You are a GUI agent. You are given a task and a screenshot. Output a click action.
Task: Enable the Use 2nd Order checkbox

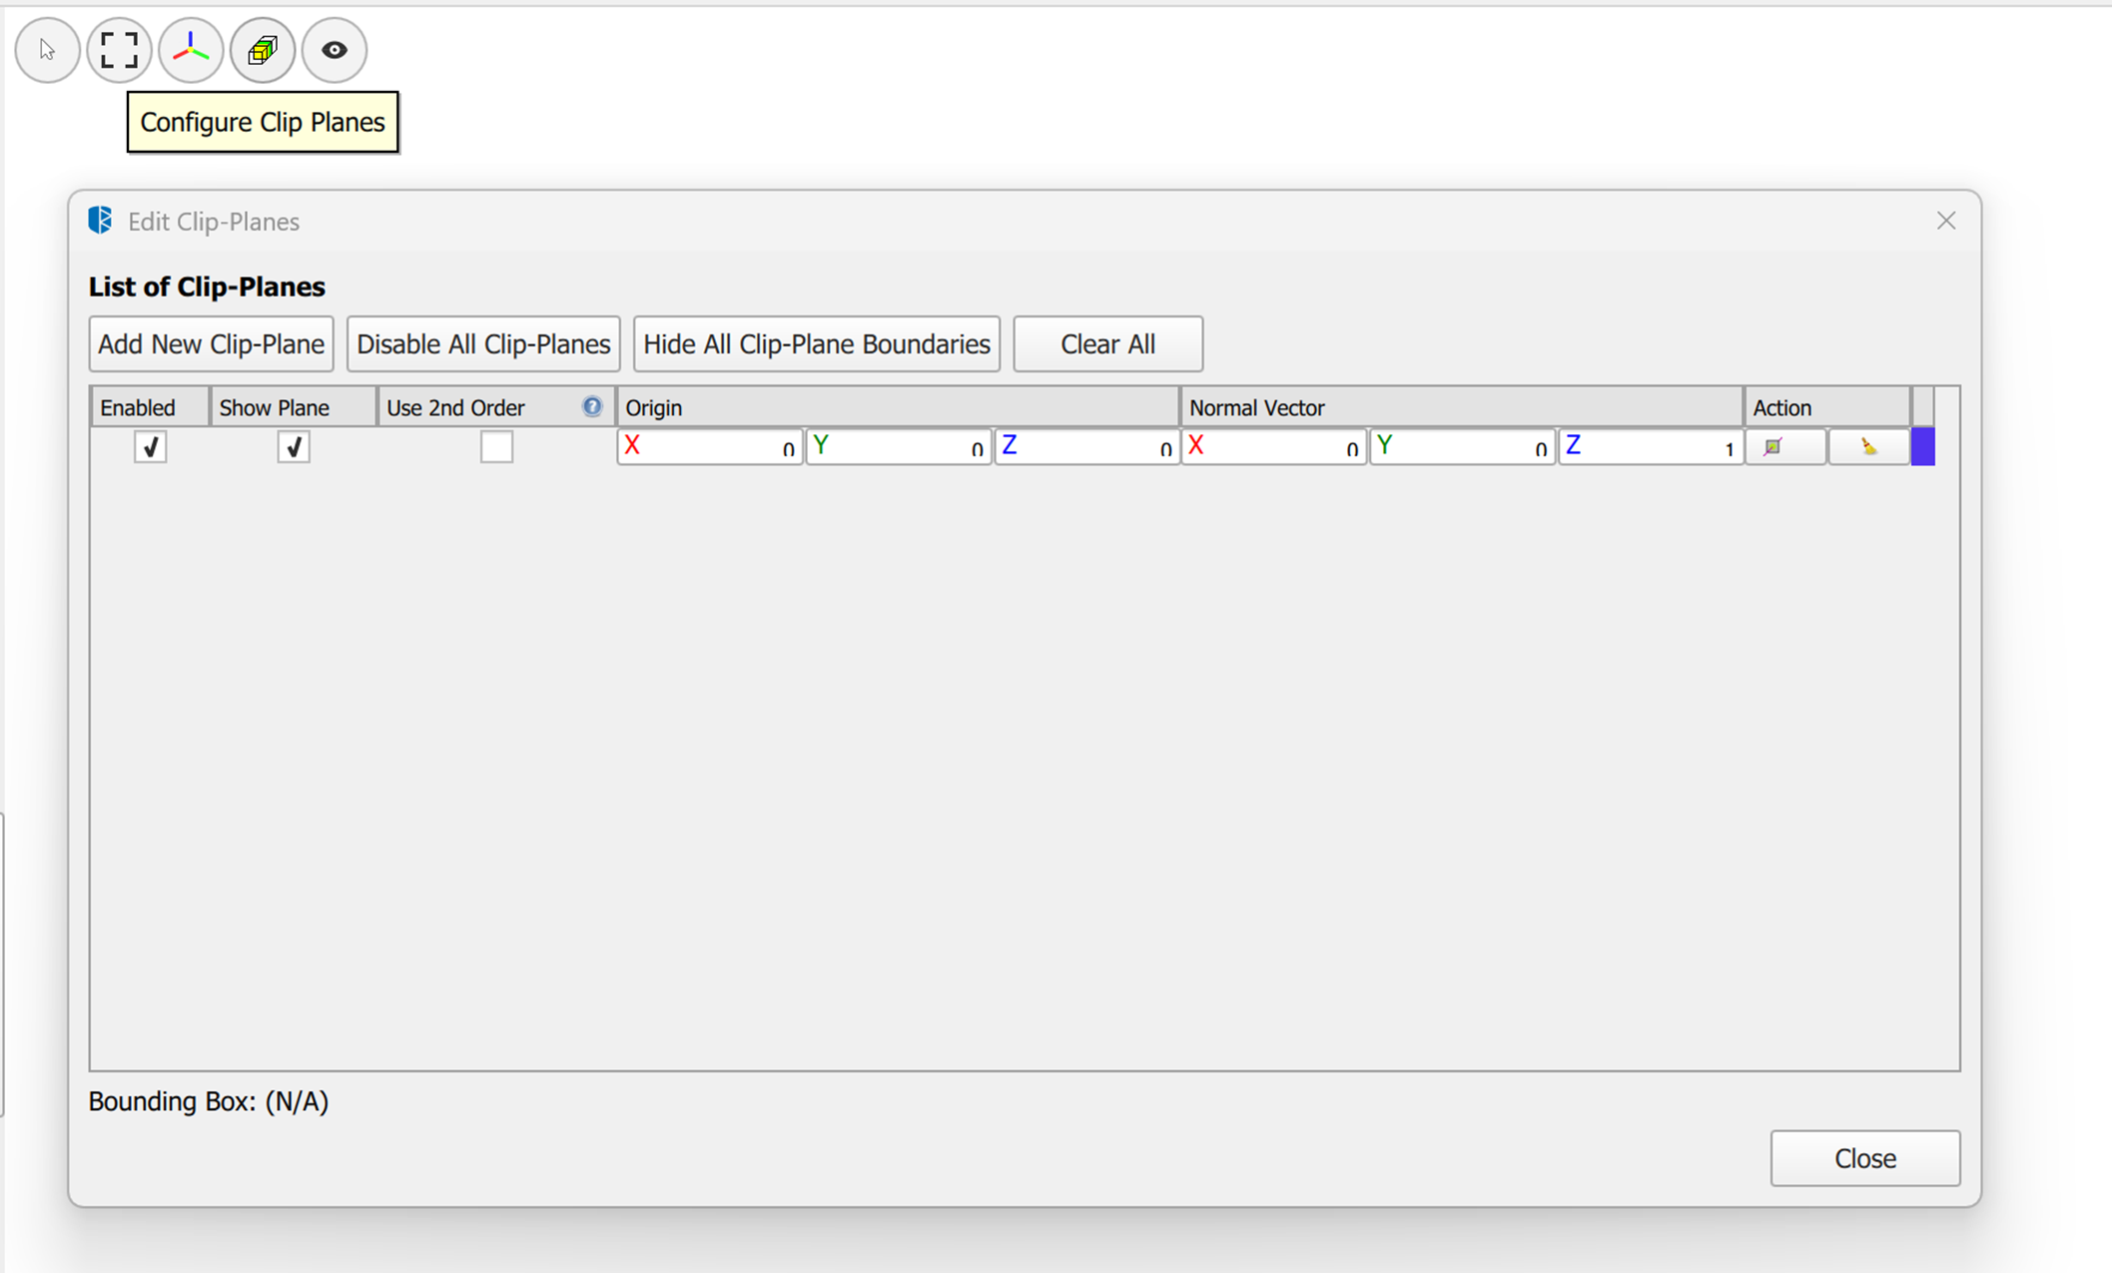(496, 446)
